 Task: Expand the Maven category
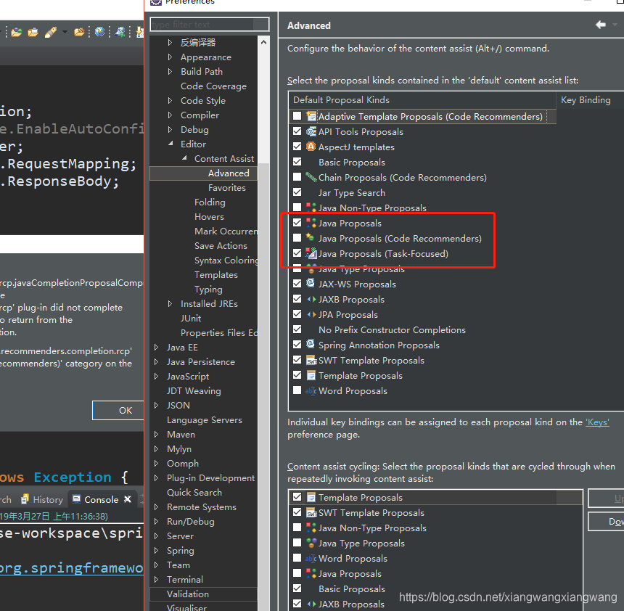[x=157, y=434]
